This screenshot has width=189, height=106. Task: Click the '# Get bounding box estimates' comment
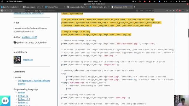78,95
